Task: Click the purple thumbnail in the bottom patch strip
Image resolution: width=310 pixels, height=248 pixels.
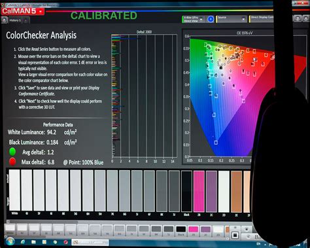Action: point(205,231)
